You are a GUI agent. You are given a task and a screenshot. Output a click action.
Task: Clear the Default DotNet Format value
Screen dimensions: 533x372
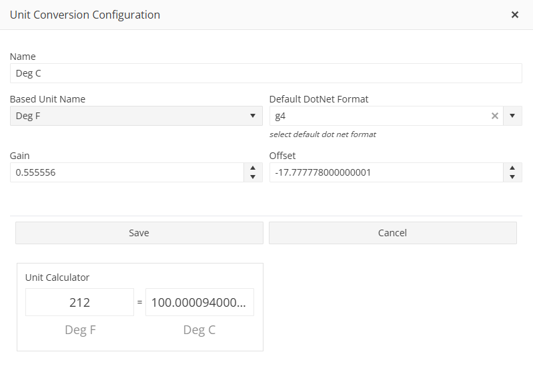pos(494,116)
